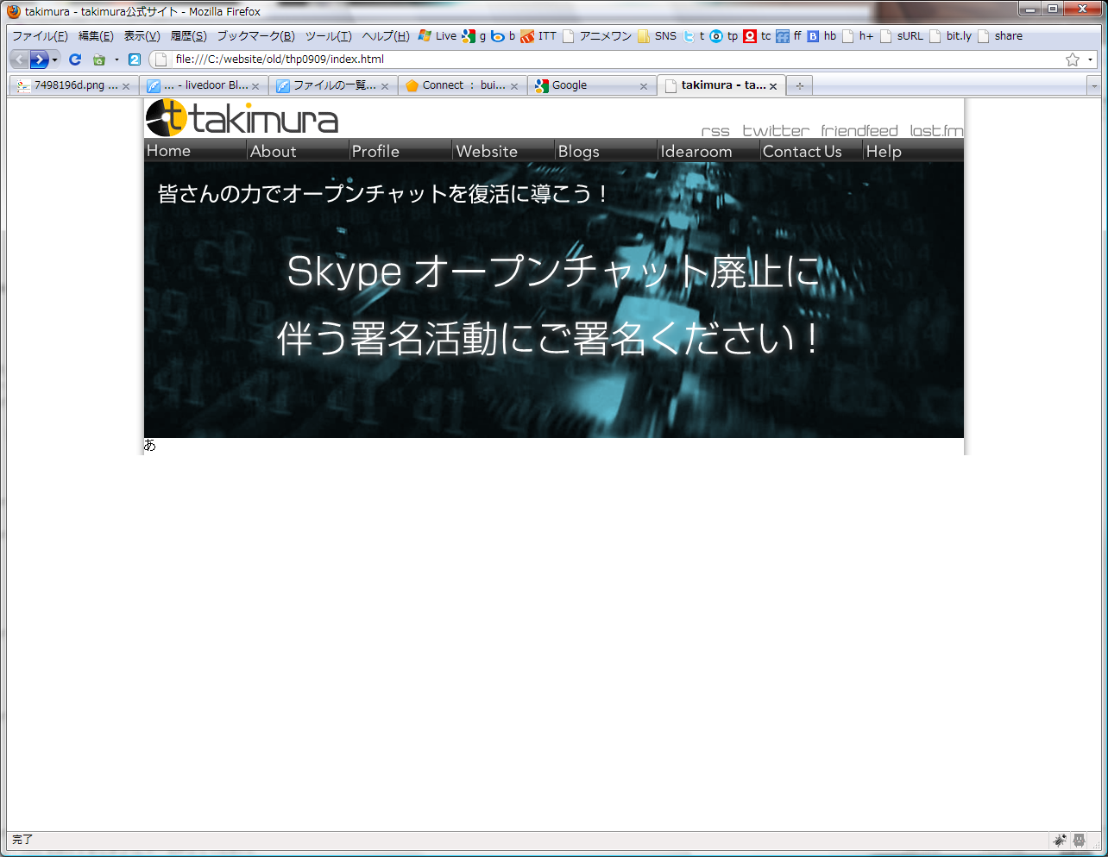The height and width of the screenshot is (857, 1108).
Task: Switch to the ファイルの一覧 tab
Action: (333, 85)
